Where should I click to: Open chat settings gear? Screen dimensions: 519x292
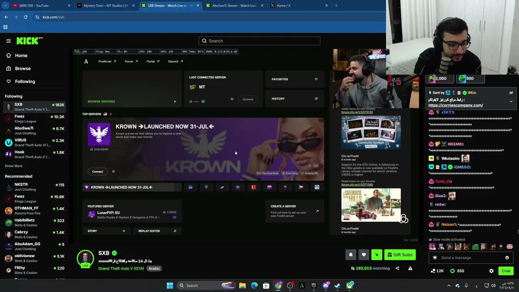pos(491,271)
